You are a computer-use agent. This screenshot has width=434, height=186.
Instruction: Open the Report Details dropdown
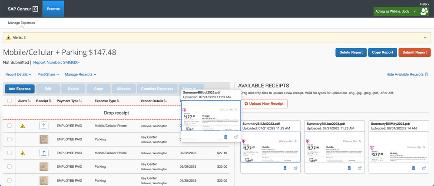(19, 74)
